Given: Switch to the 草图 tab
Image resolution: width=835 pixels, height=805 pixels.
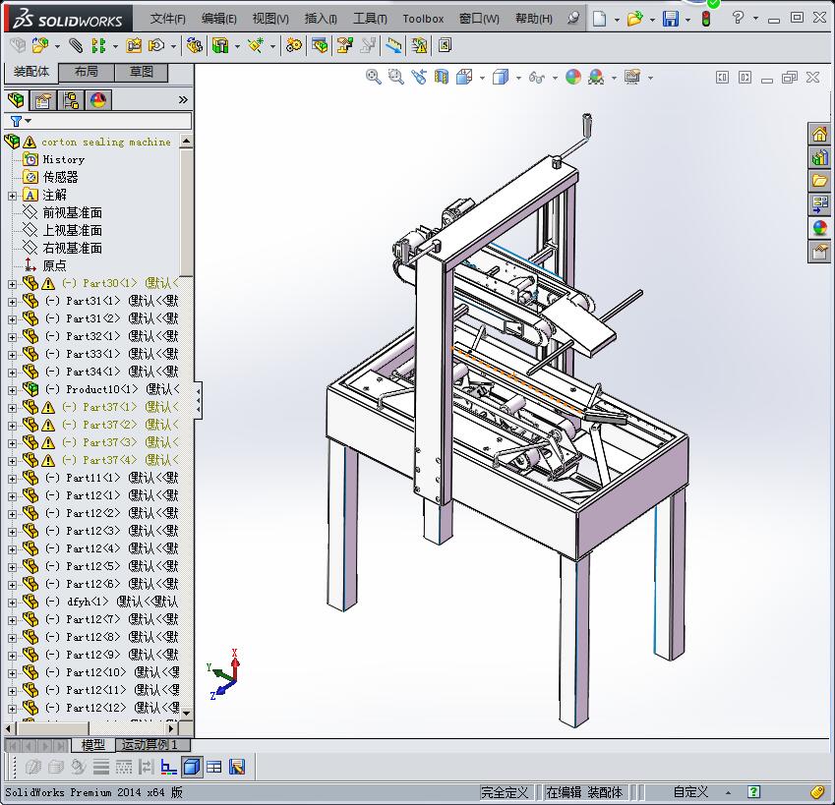Looking at the screenshot, I should coord(142,72).
